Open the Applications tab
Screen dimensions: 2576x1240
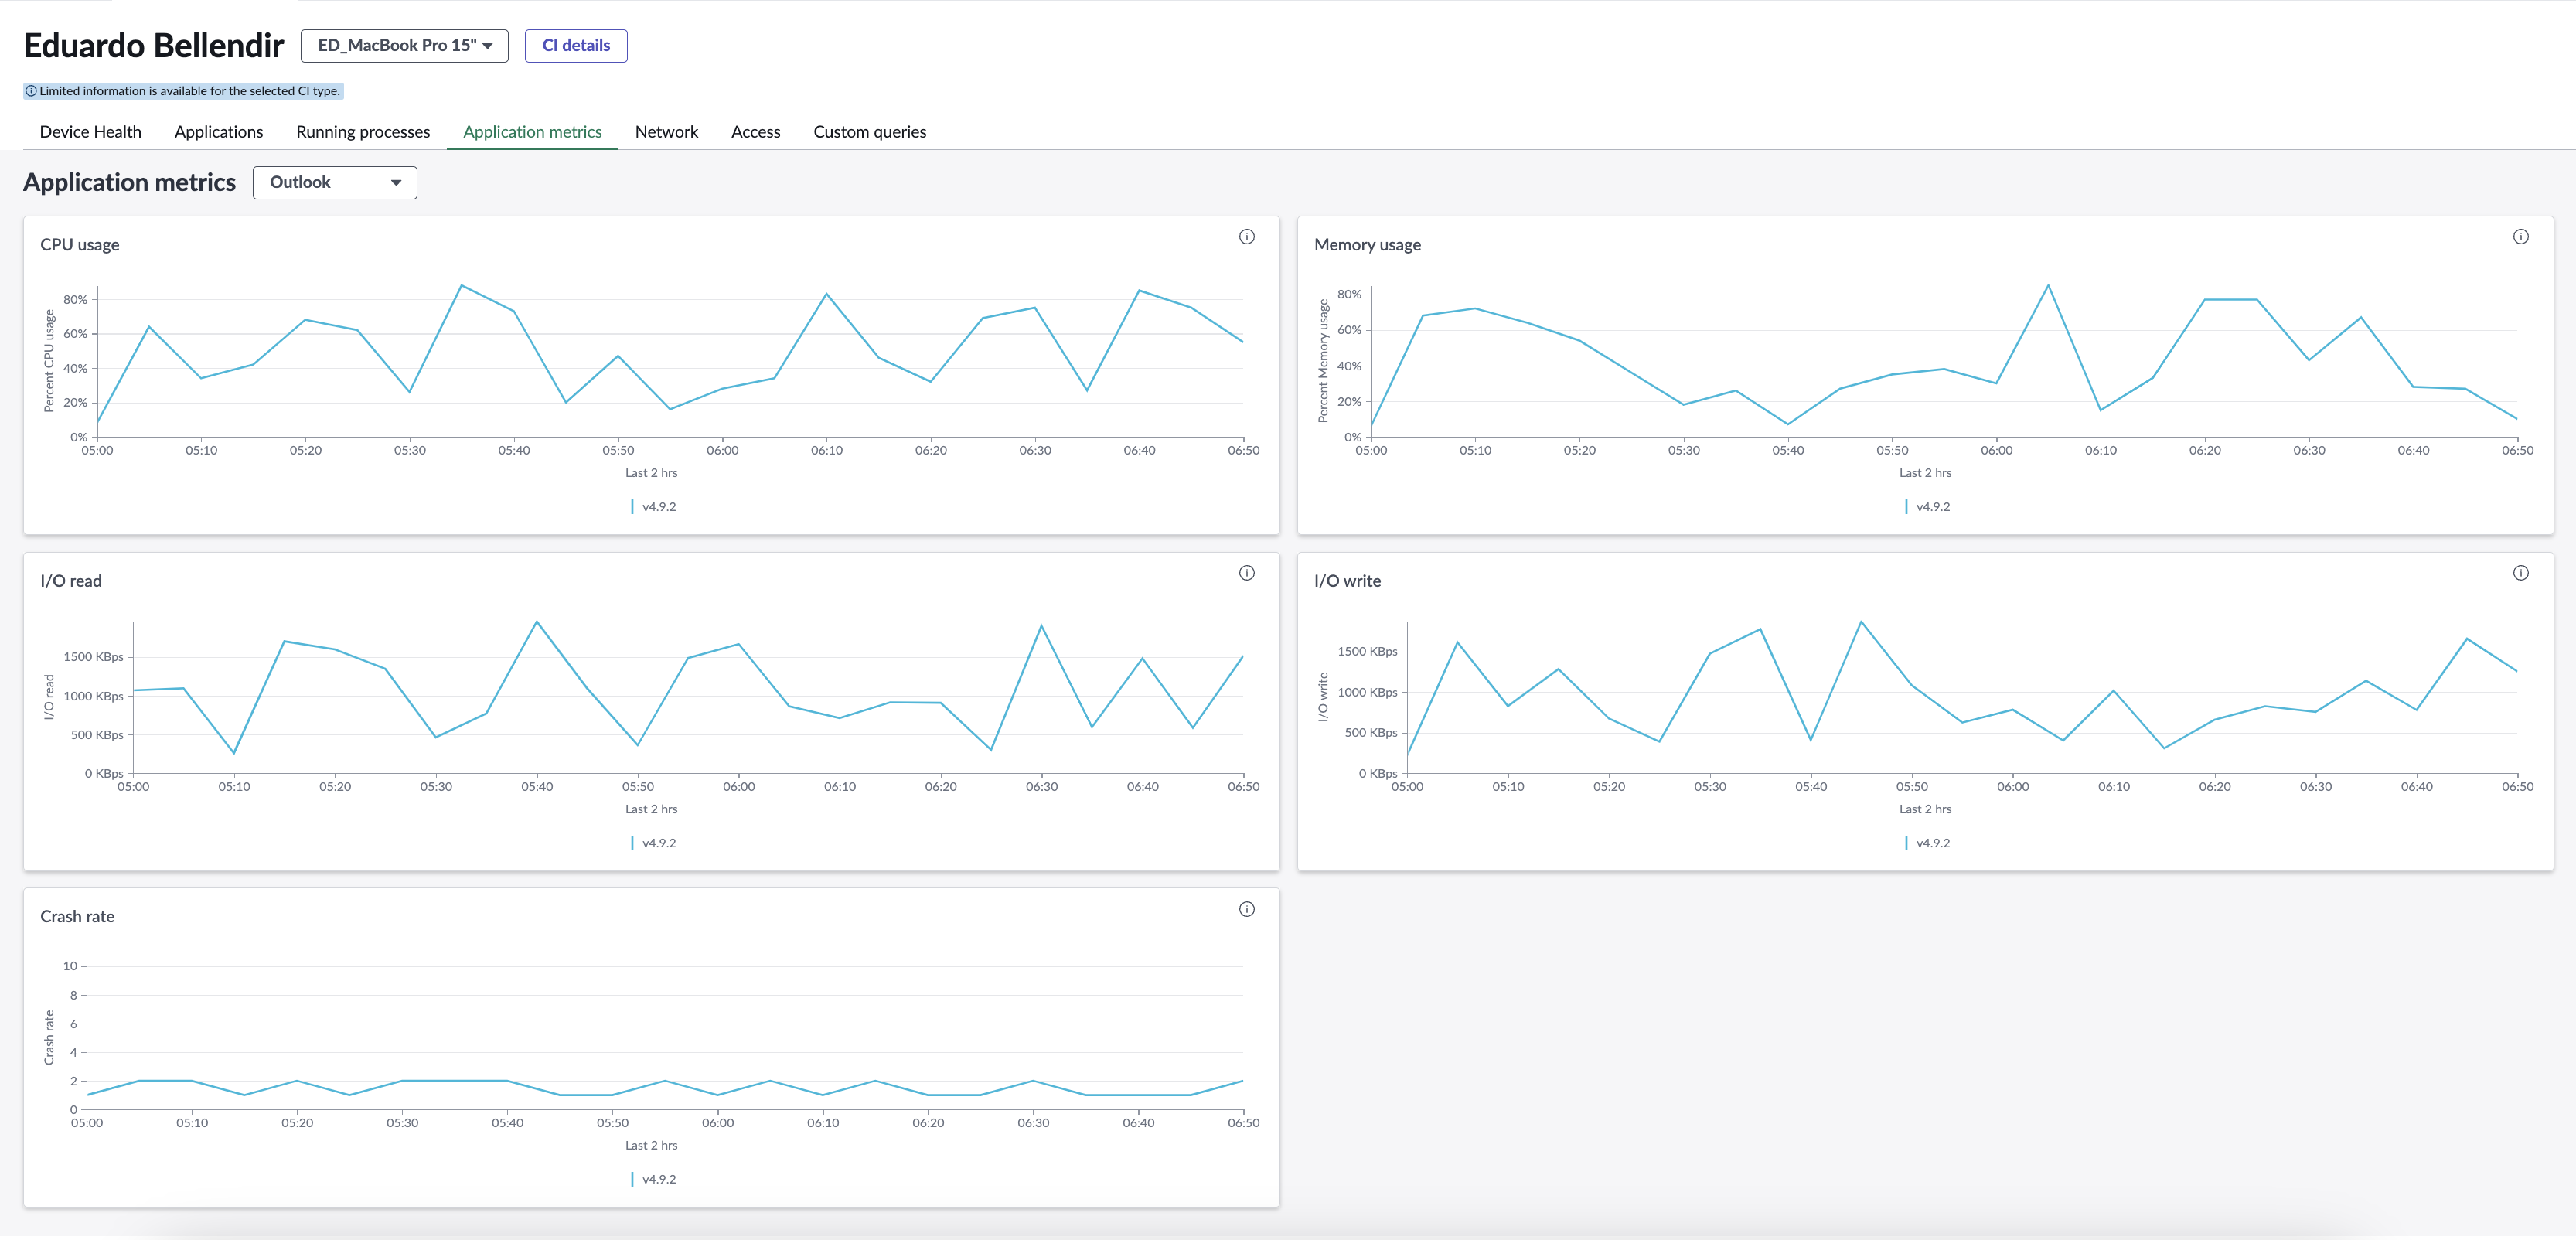[218, 132]
